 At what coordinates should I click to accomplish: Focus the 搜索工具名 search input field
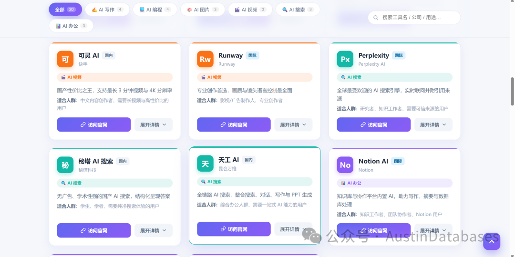(414, 17)
